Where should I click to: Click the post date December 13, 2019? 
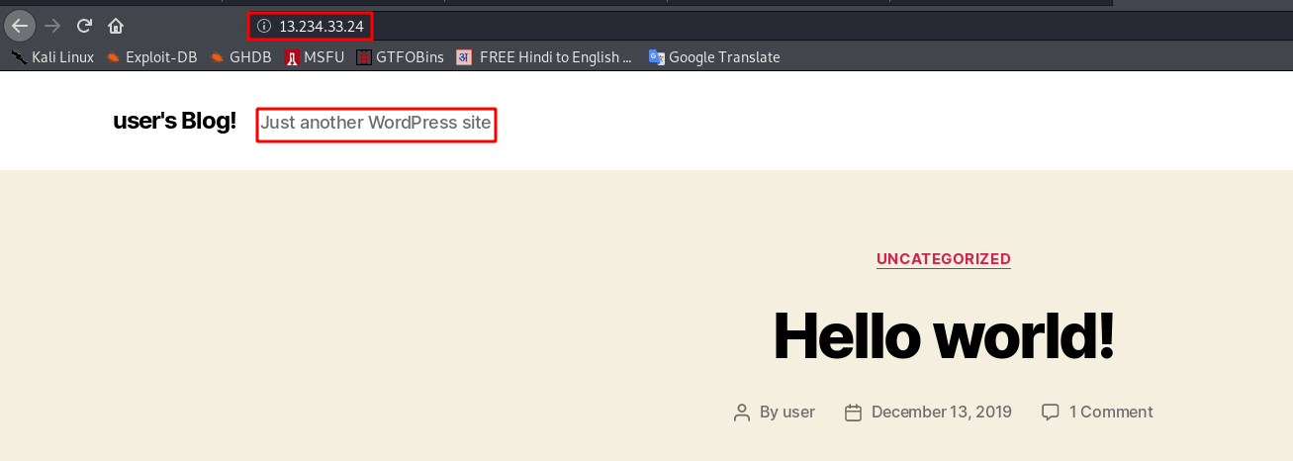tap(942, 413)
